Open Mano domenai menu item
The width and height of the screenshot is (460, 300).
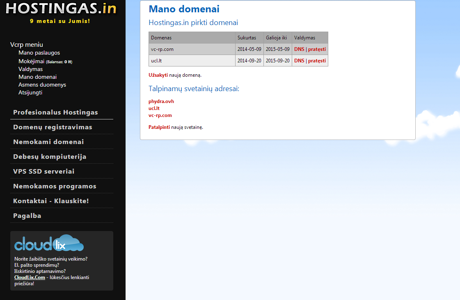[x=38, y=77]
